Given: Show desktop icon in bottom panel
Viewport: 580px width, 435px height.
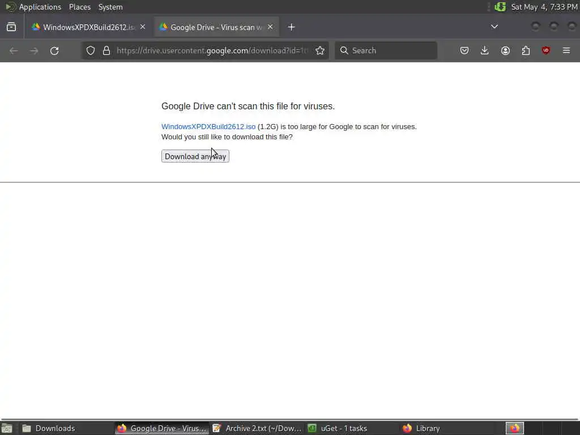Looking at the screenshot, I should 7,428.
